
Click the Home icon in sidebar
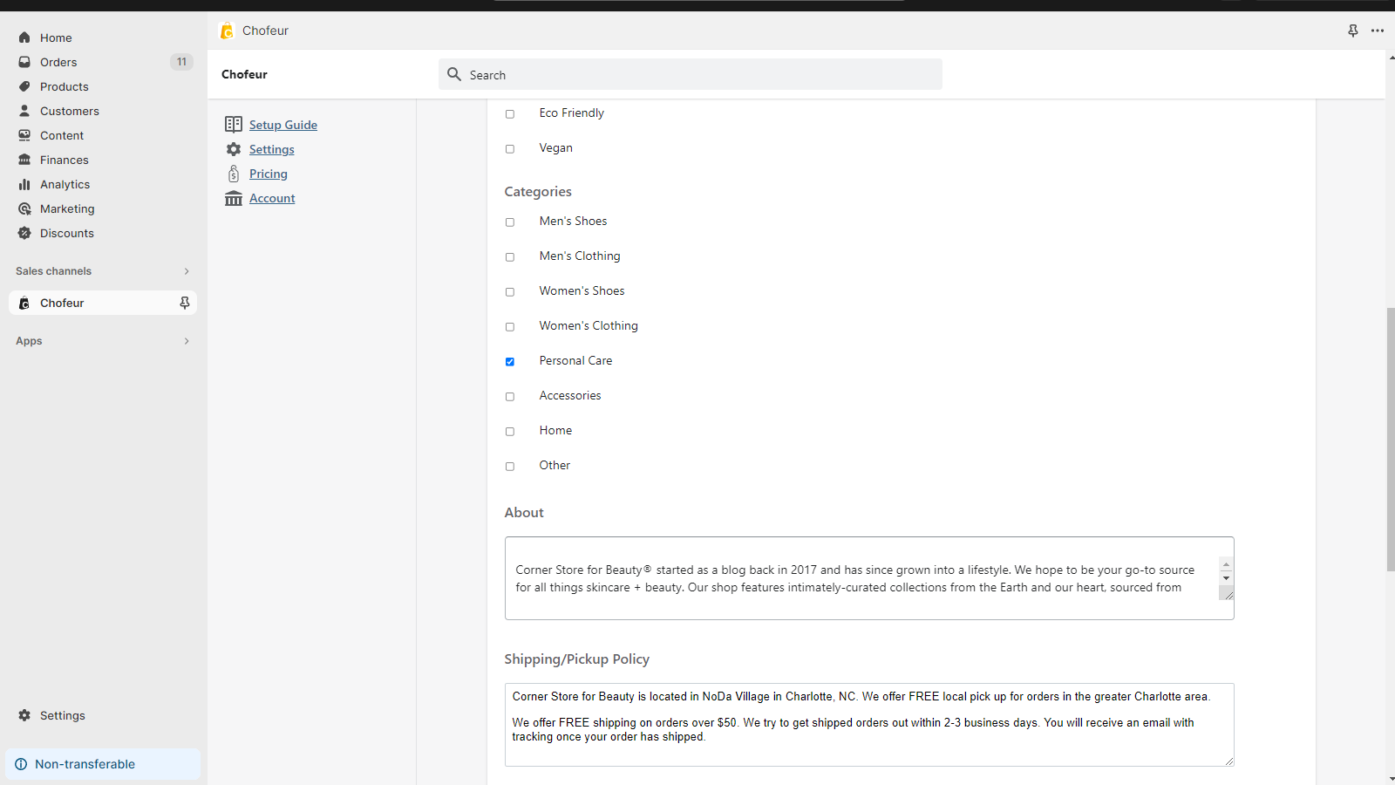[x=24, y=38]
